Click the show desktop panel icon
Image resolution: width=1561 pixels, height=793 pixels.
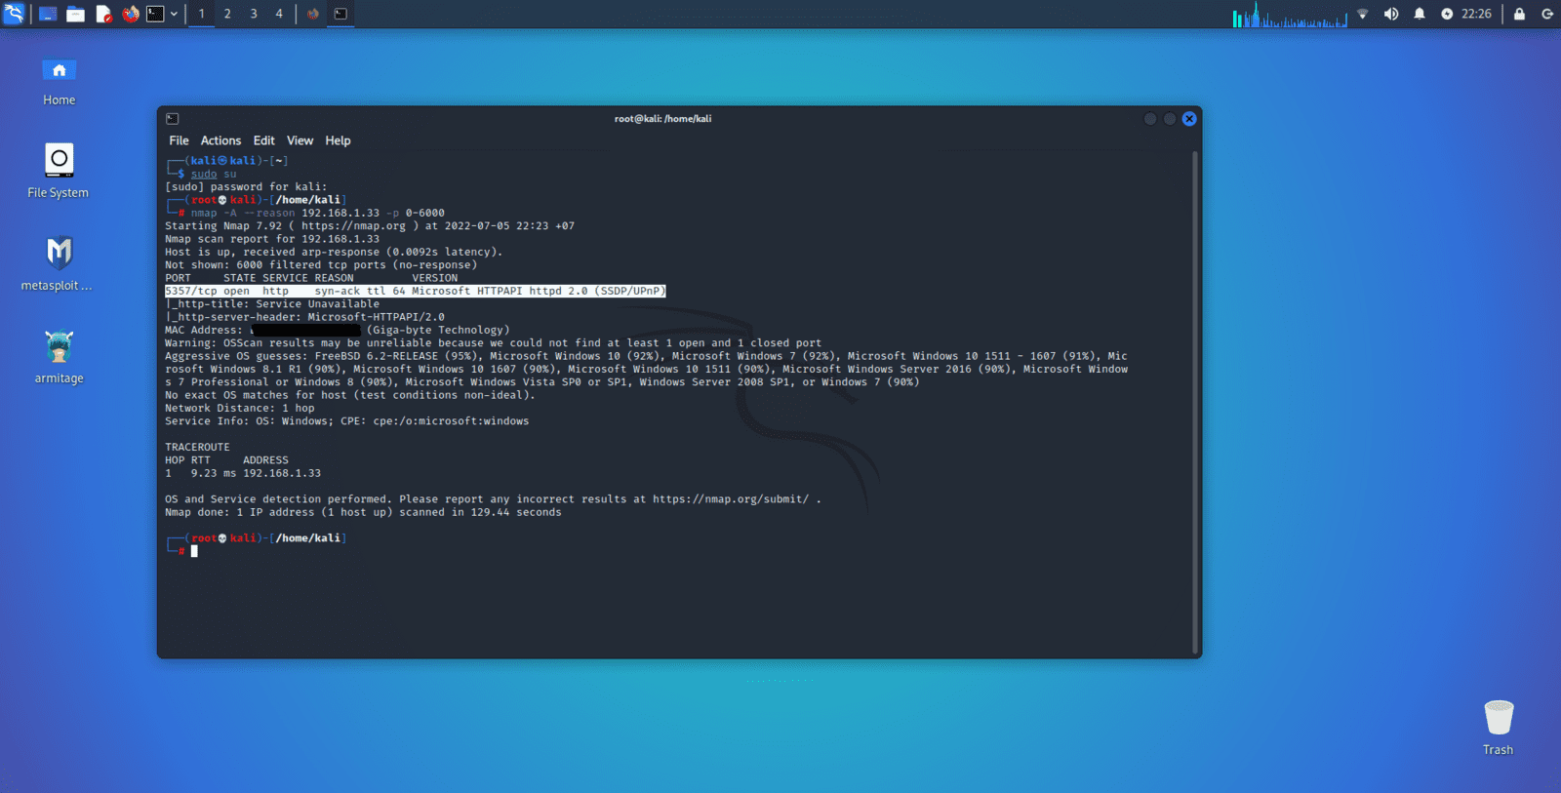click(48, 14)
